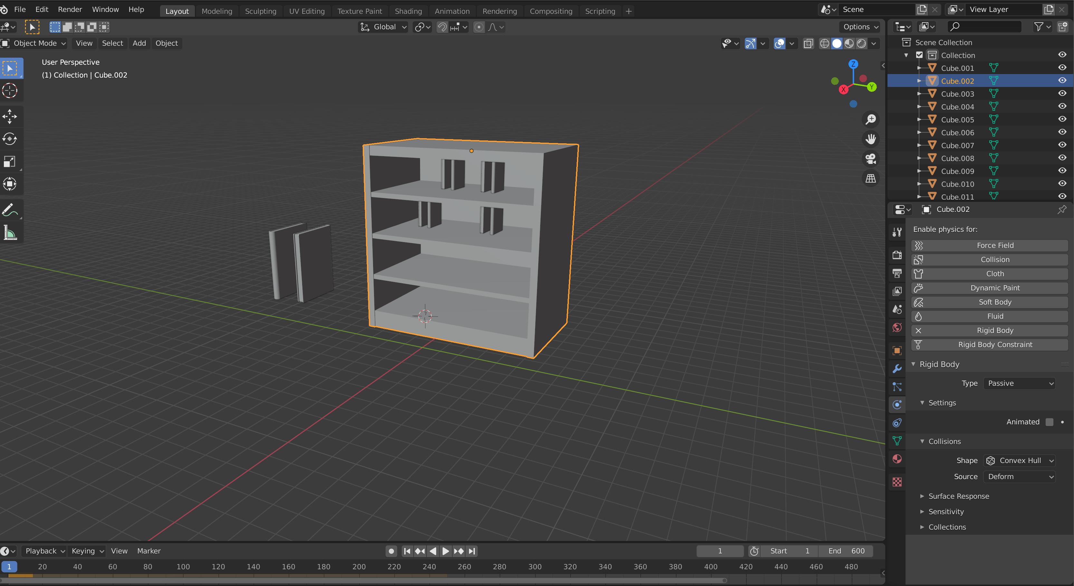Open the Material properties tab

[897, 459]
